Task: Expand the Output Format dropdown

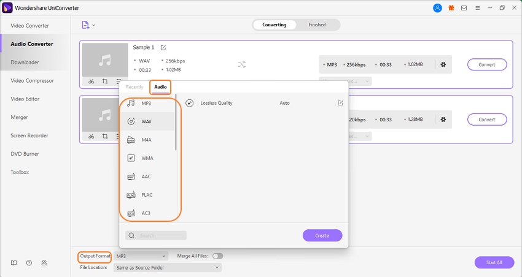Action: (141, 256)
